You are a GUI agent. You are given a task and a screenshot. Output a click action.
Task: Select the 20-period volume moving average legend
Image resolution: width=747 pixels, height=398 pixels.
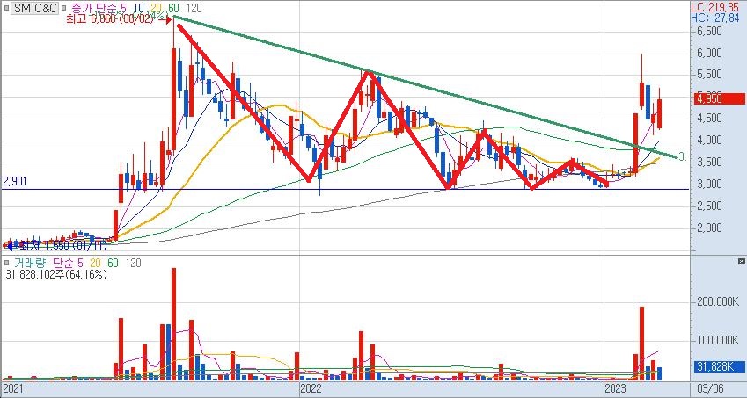[x=94, y=263]
